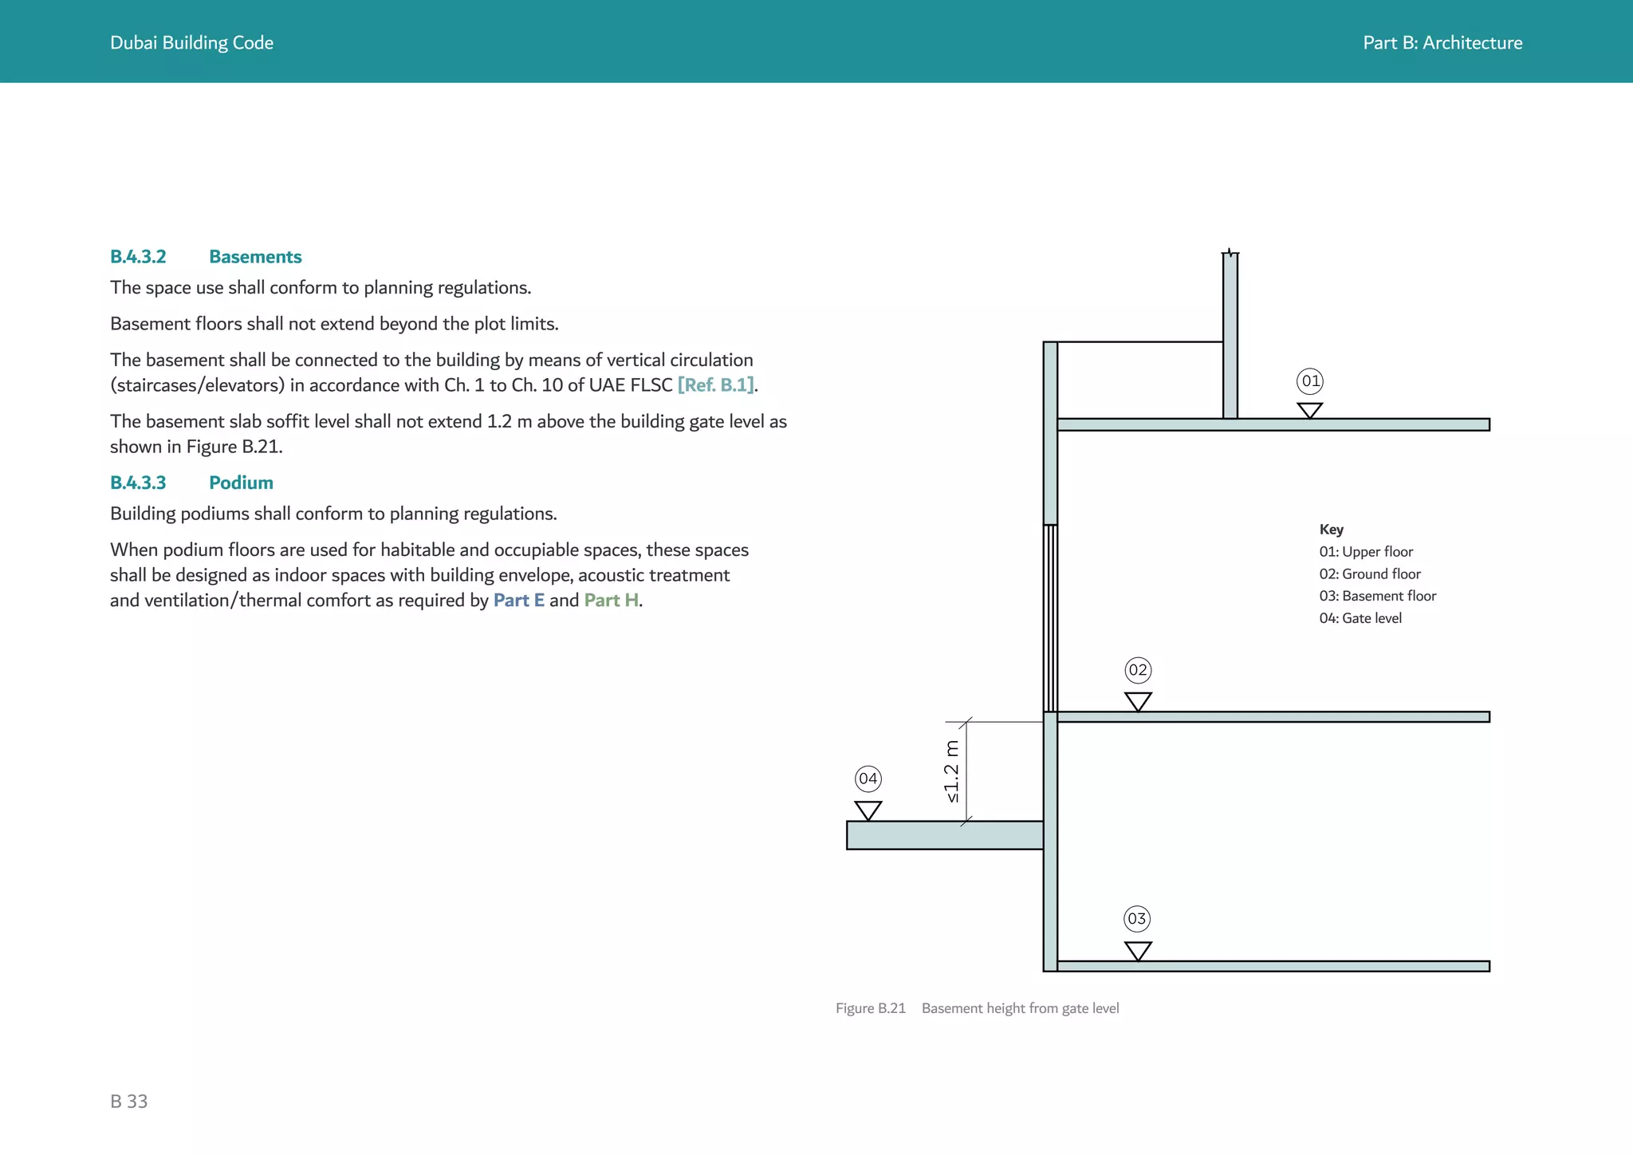The width and height of the screenshot is (1633, 1155).
Task: Click the Dubai Building Code header title
Action: pyautogui.click(x=191, y=43)
